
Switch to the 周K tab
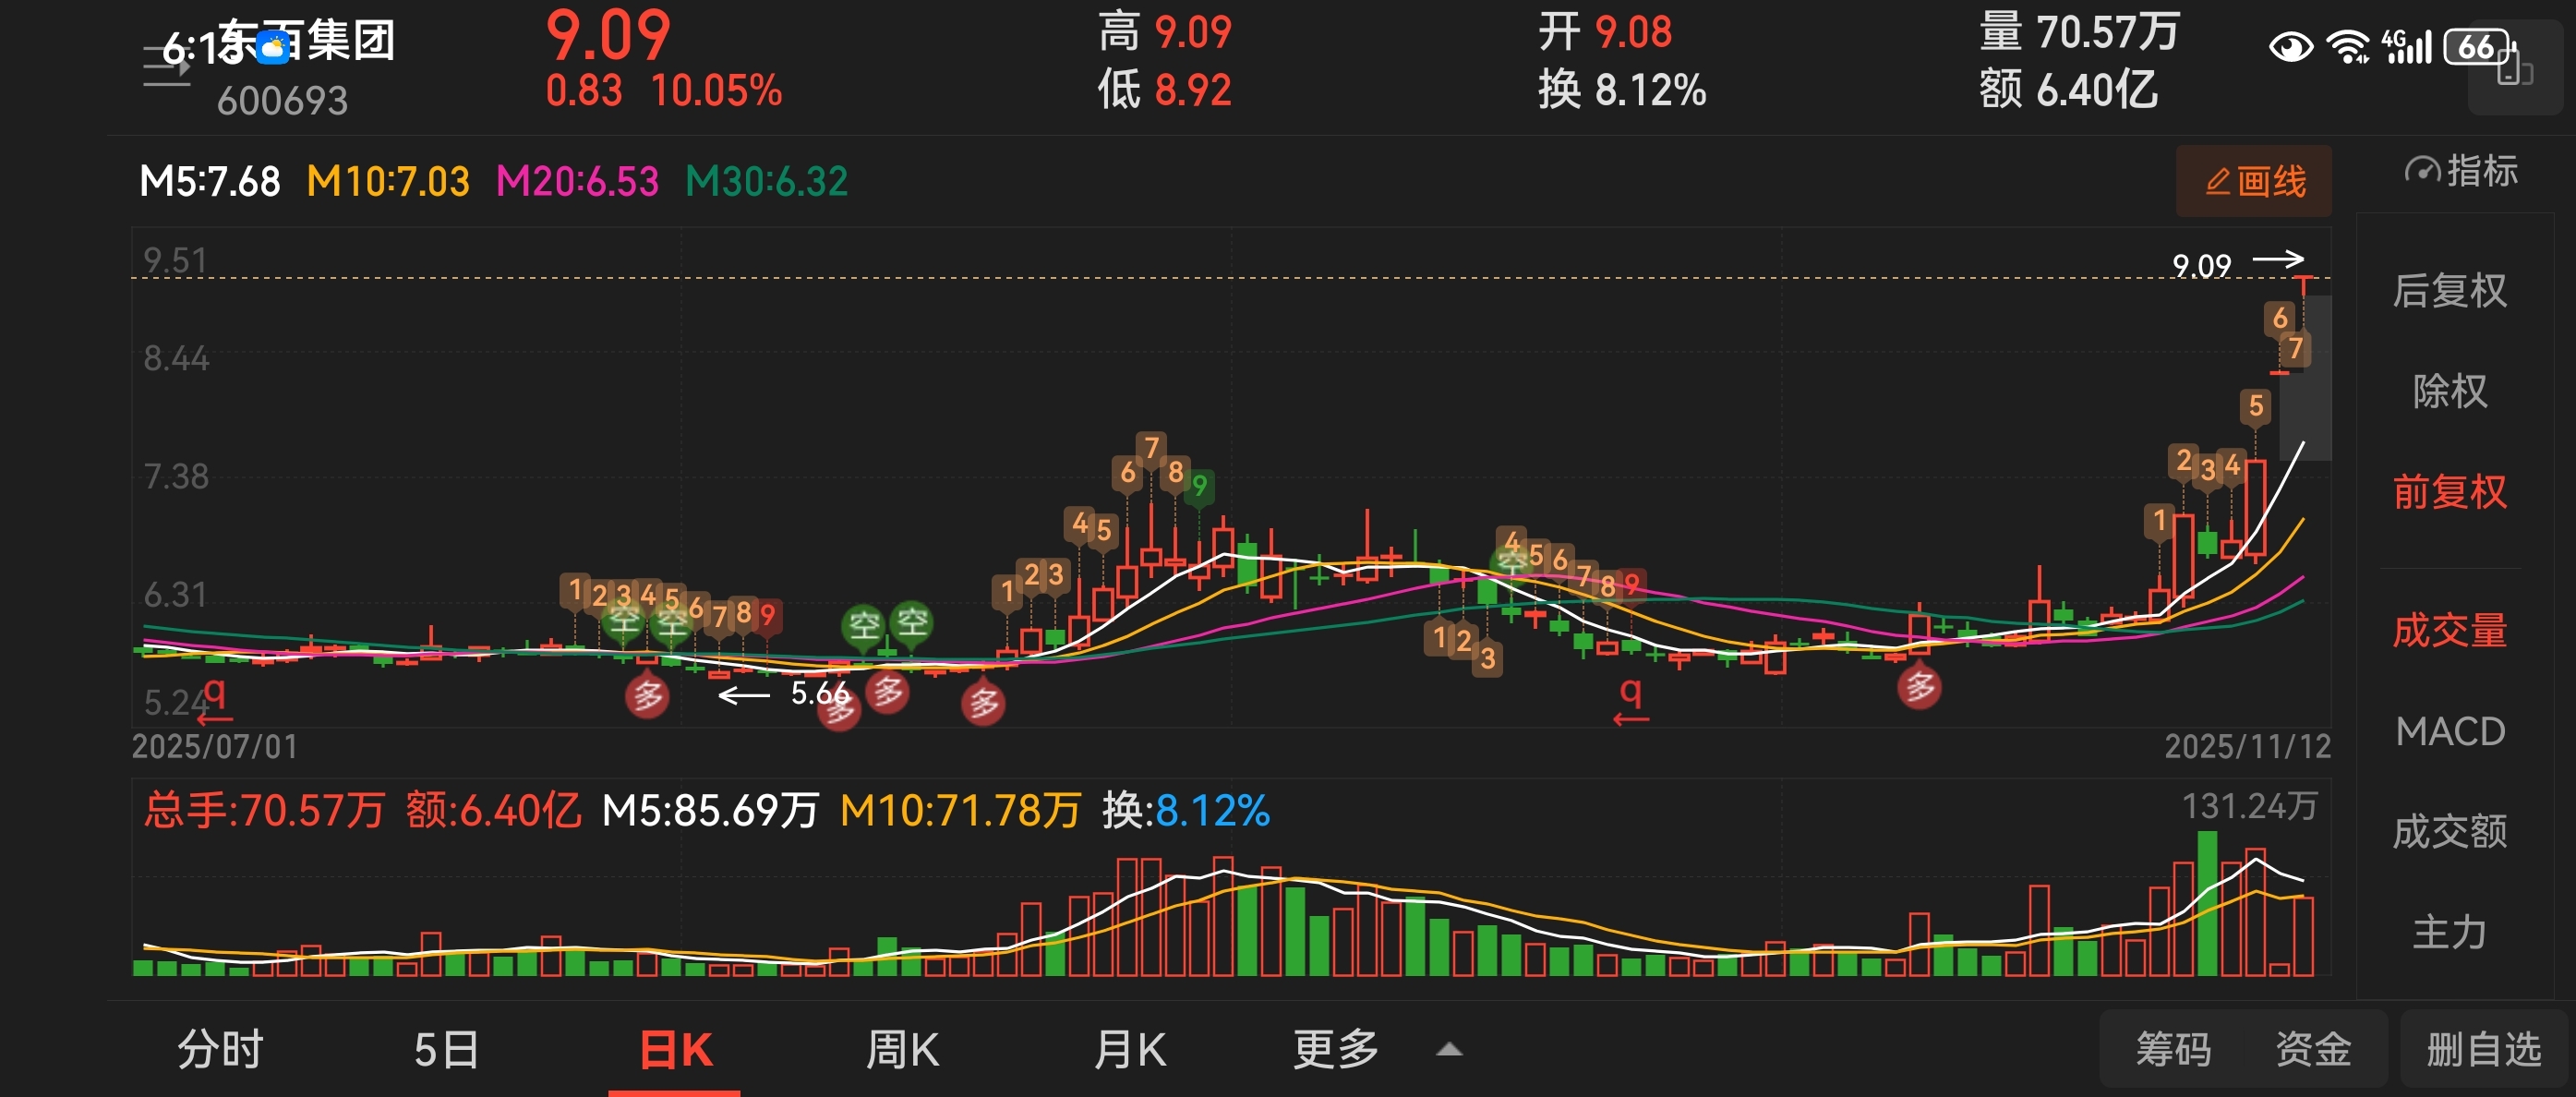[x=902, y=1049]
